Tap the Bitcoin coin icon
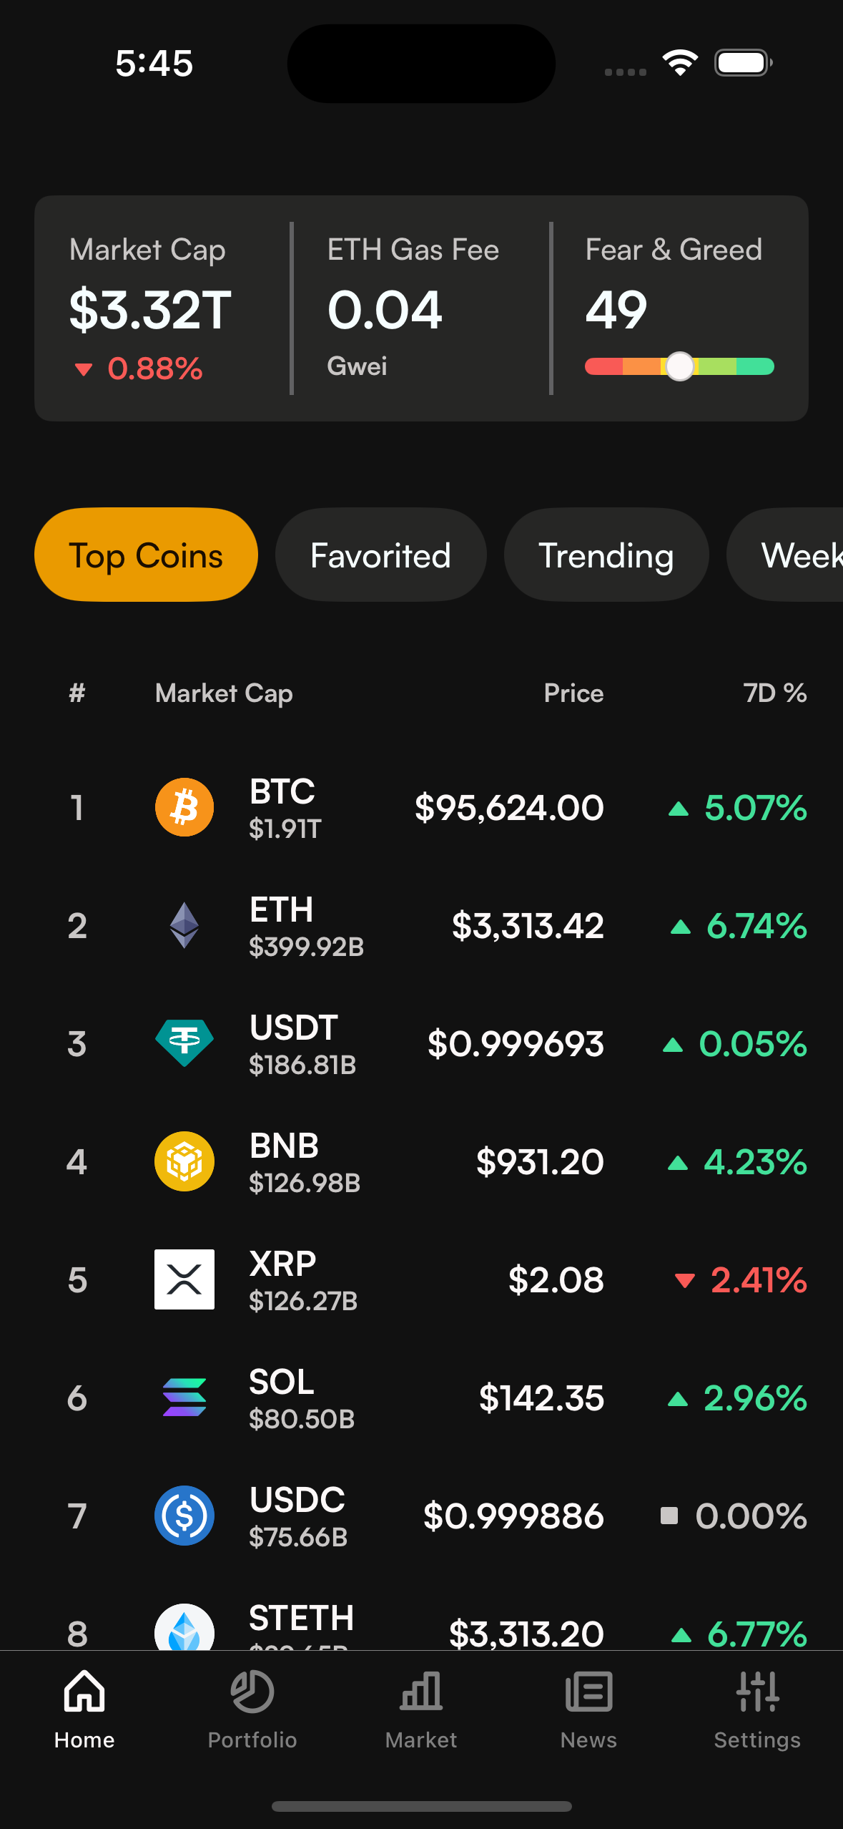 (184, 807)
